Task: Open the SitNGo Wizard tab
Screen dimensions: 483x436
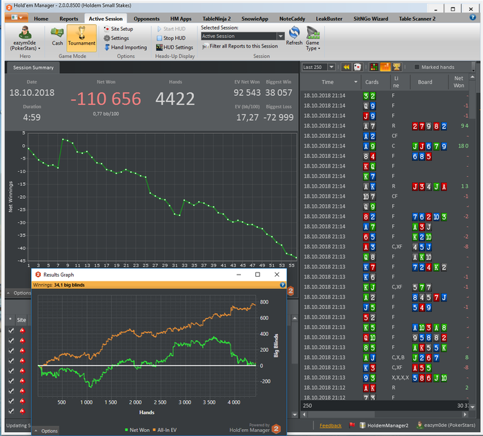Action: click(x=371, y=19)
